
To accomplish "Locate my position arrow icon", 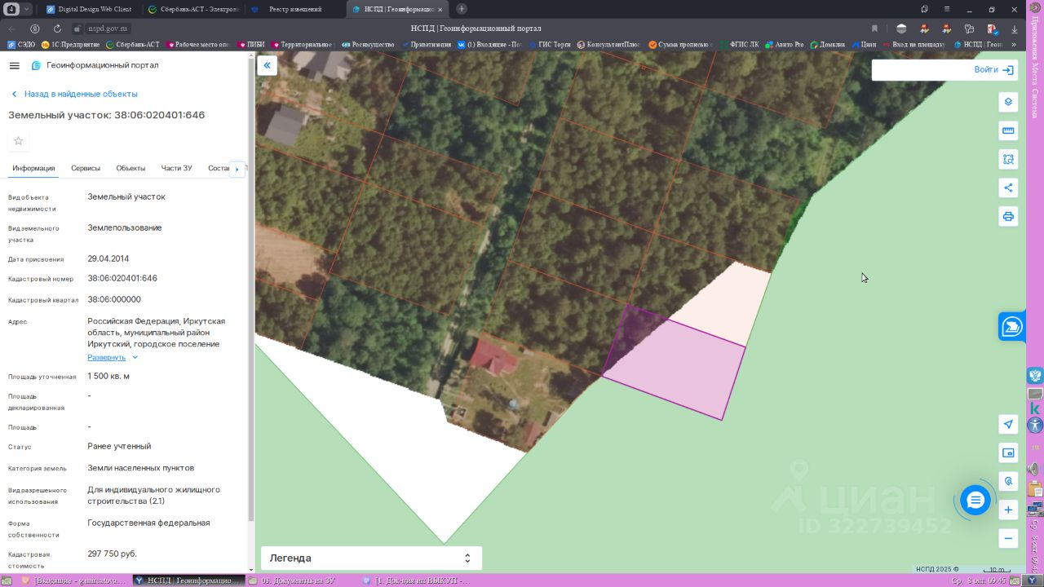I will click(1008, 424).
